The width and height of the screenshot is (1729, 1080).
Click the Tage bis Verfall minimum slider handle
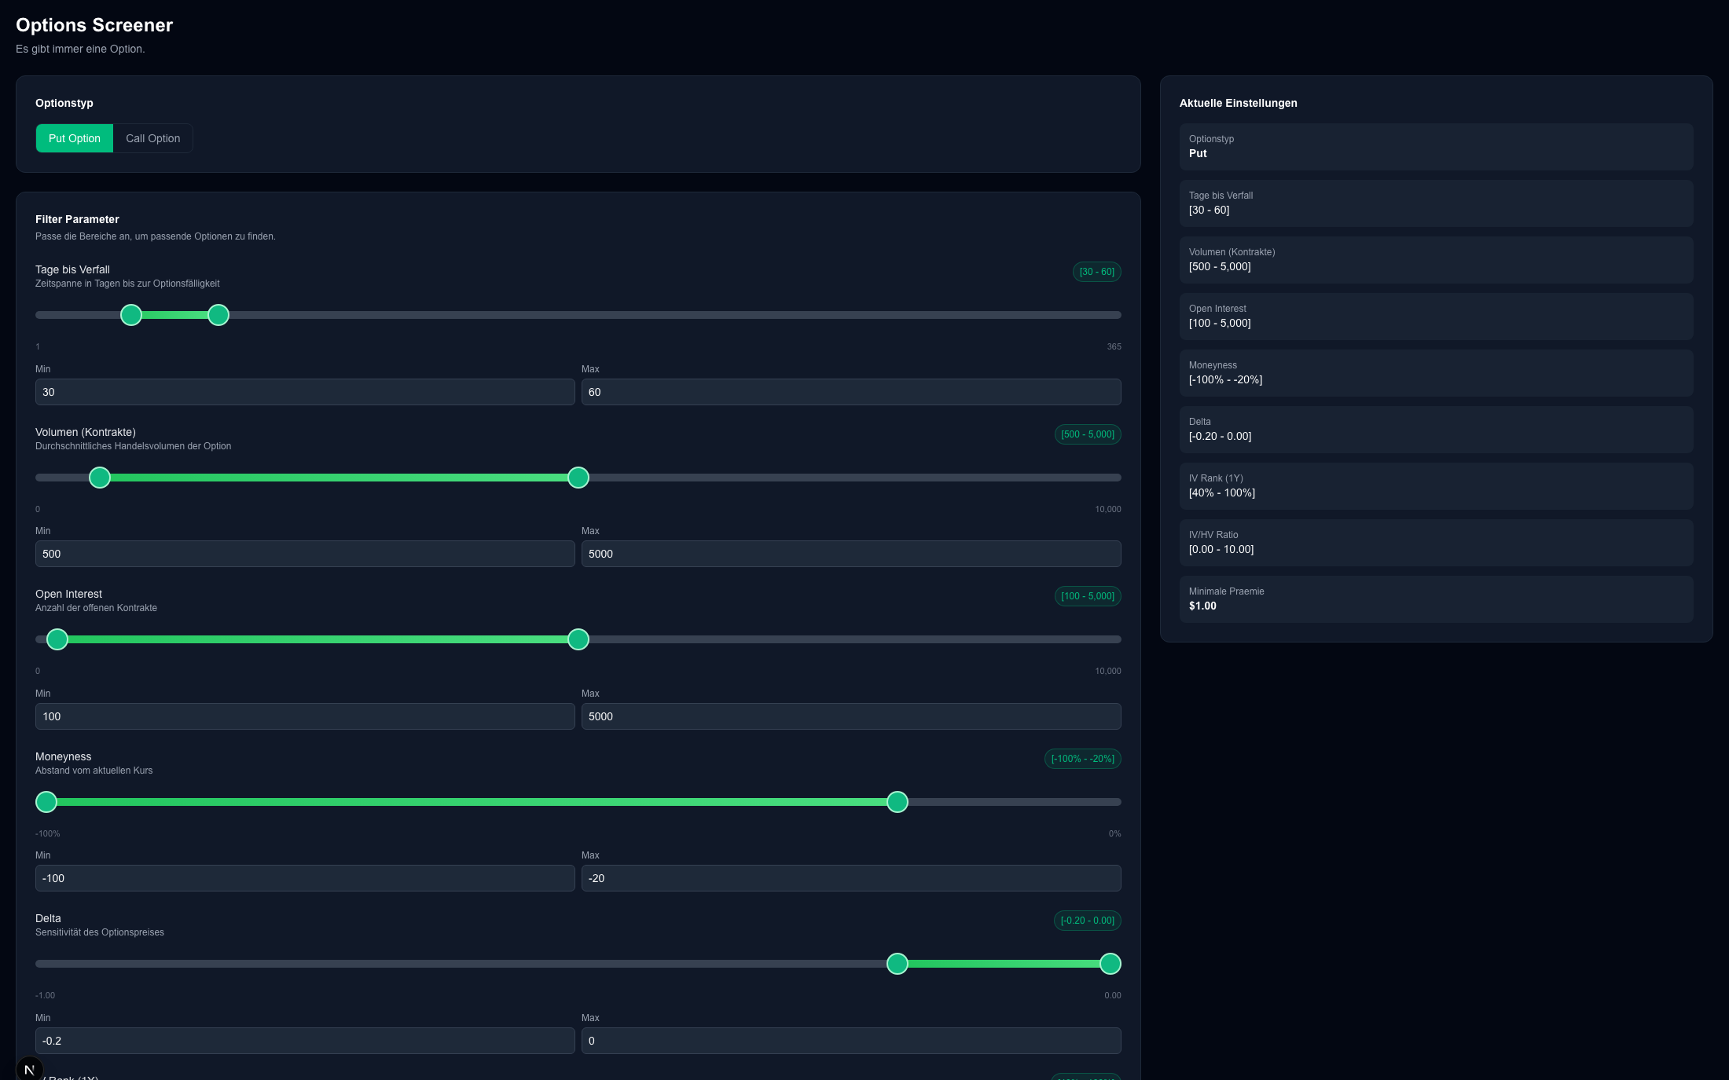point(131,315)
